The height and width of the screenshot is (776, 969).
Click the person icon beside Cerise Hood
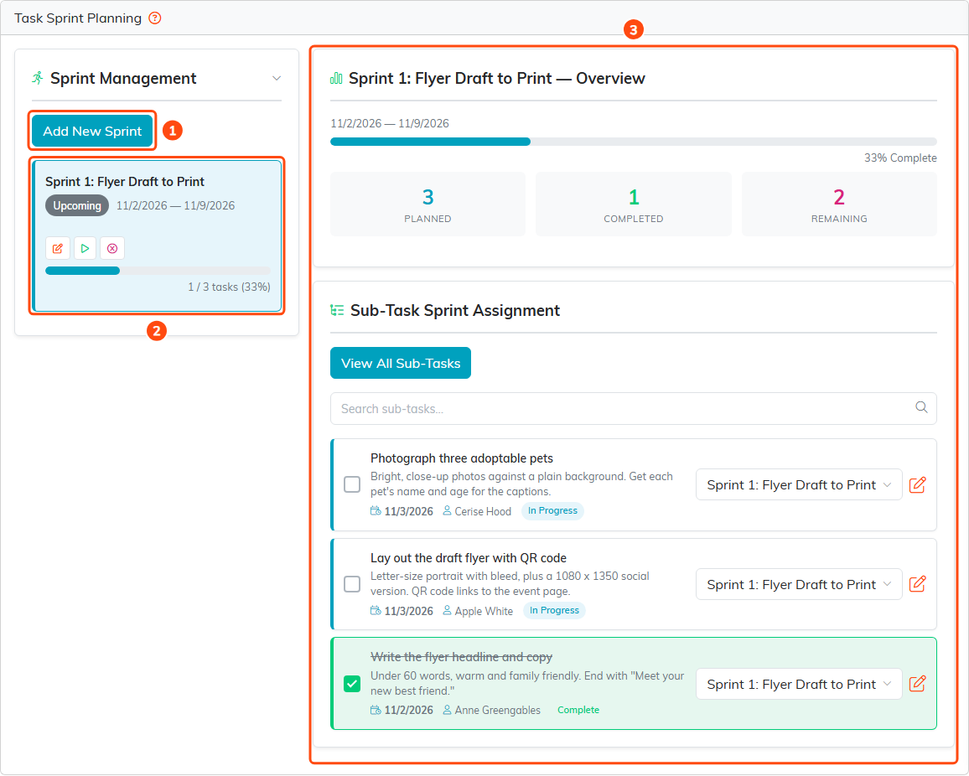click(448, 511)
